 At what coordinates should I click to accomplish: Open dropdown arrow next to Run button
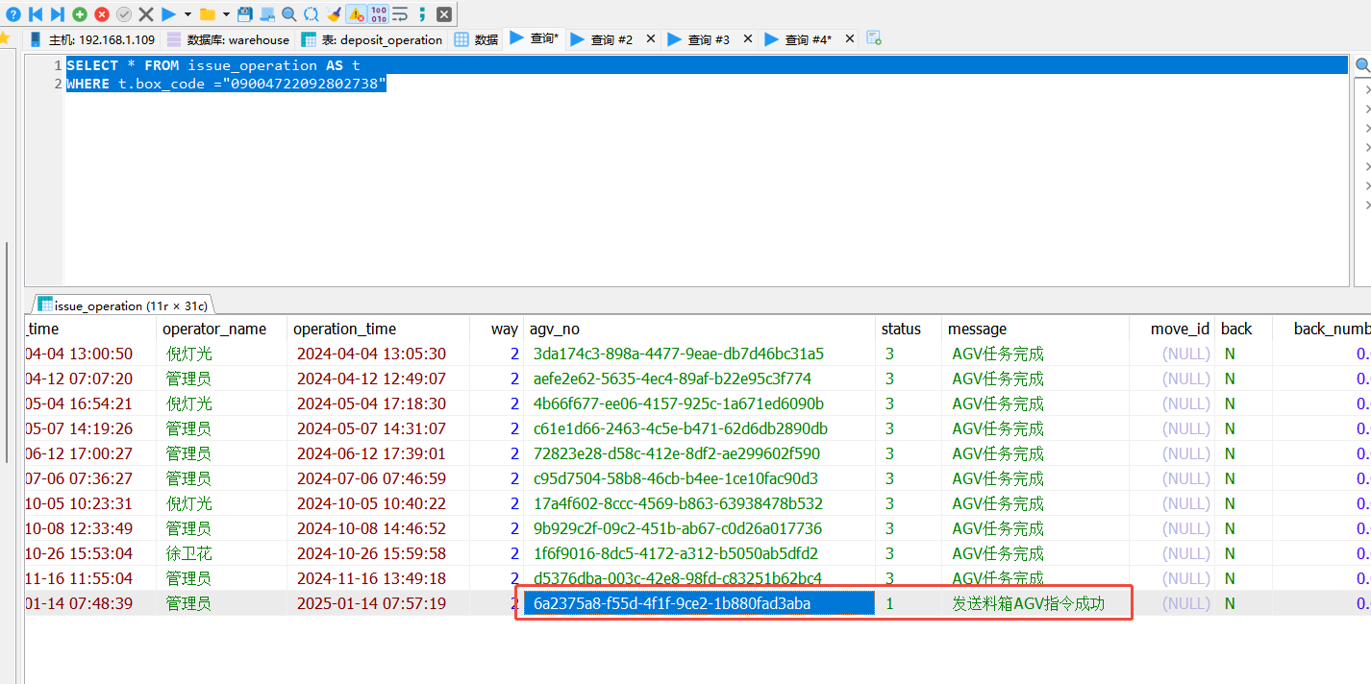pos(187,14)
